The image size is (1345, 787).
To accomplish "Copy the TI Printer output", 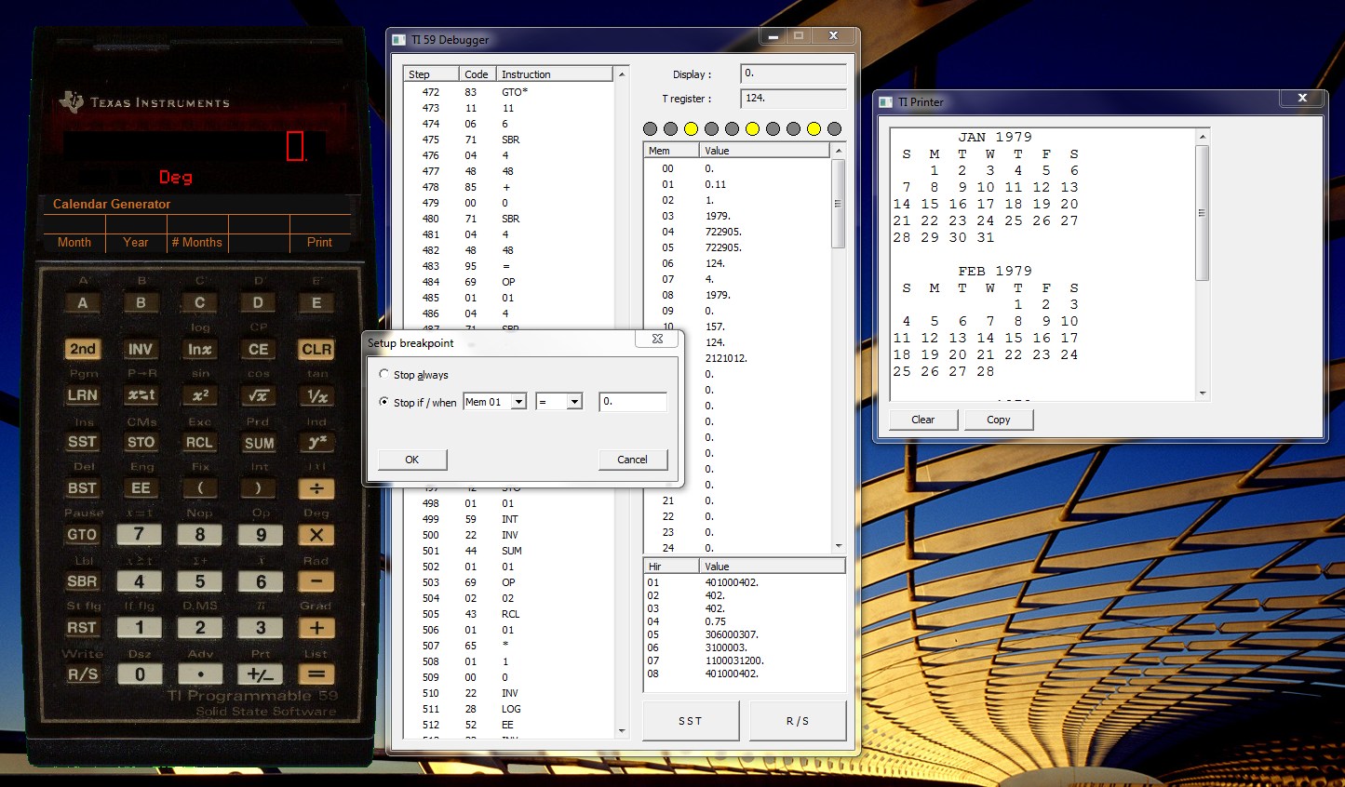I will [999, 420].
